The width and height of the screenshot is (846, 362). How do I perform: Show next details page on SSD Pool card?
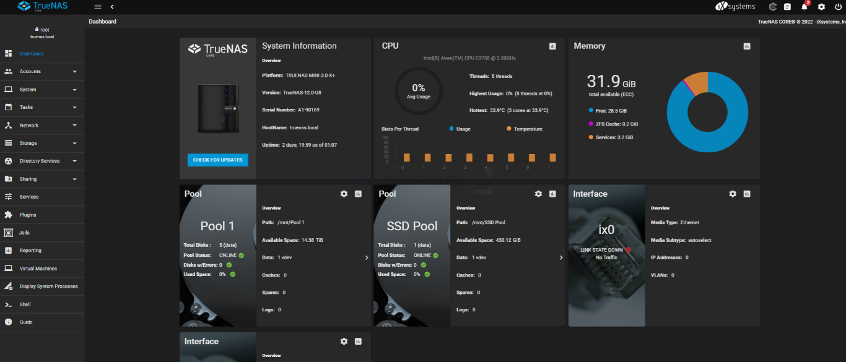point(561,257)
